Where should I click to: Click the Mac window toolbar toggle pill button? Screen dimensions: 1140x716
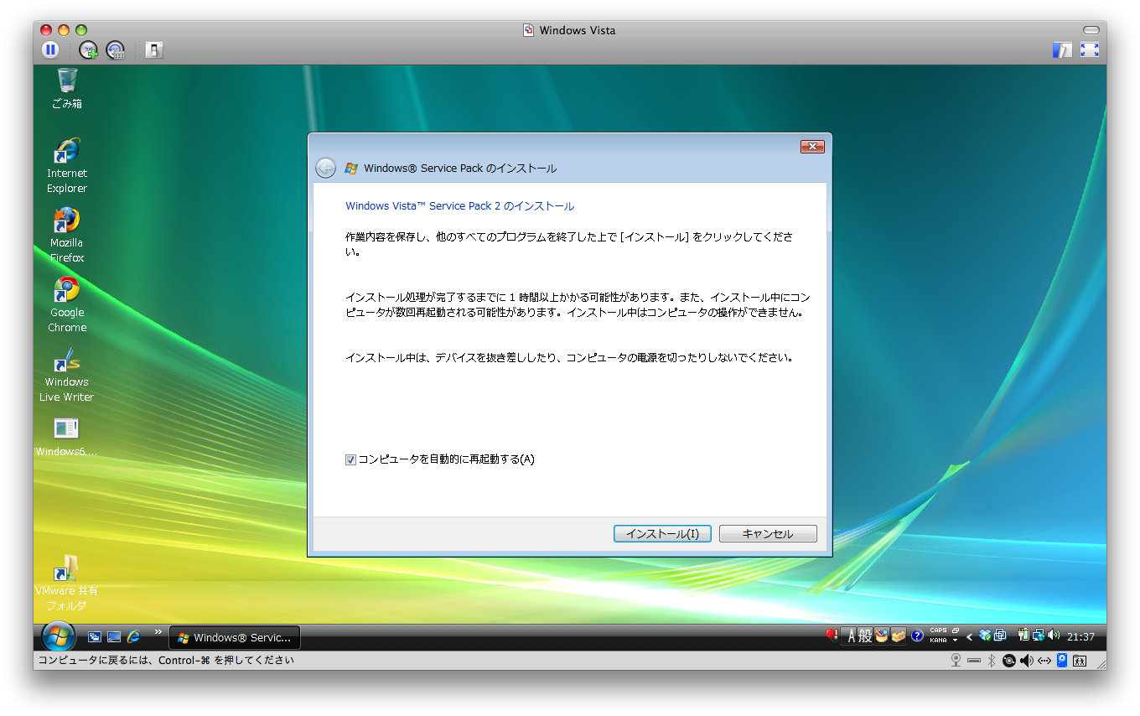1091,30
